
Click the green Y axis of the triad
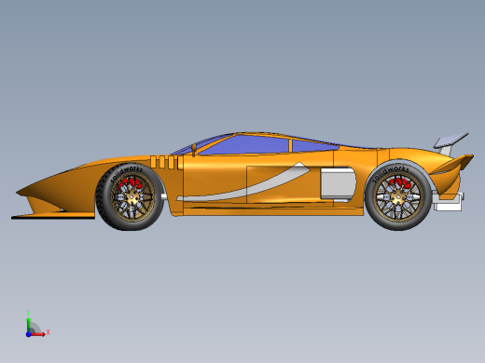[28, 324]
